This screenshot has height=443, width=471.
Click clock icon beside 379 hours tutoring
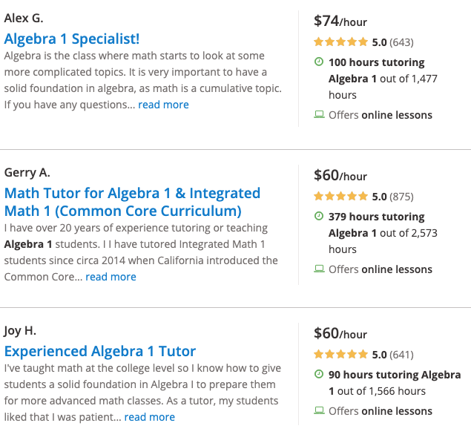pyautogui.click(x=319, y=216)
